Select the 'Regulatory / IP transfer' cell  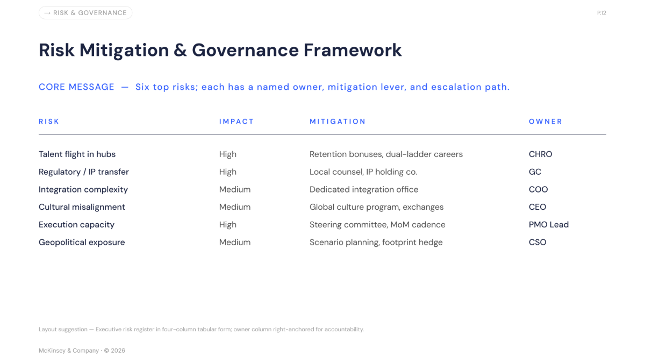(84, 172)
